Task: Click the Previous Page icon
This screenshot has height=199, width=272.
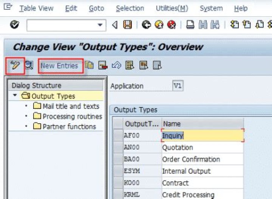Action: click(x=247, y=25)
